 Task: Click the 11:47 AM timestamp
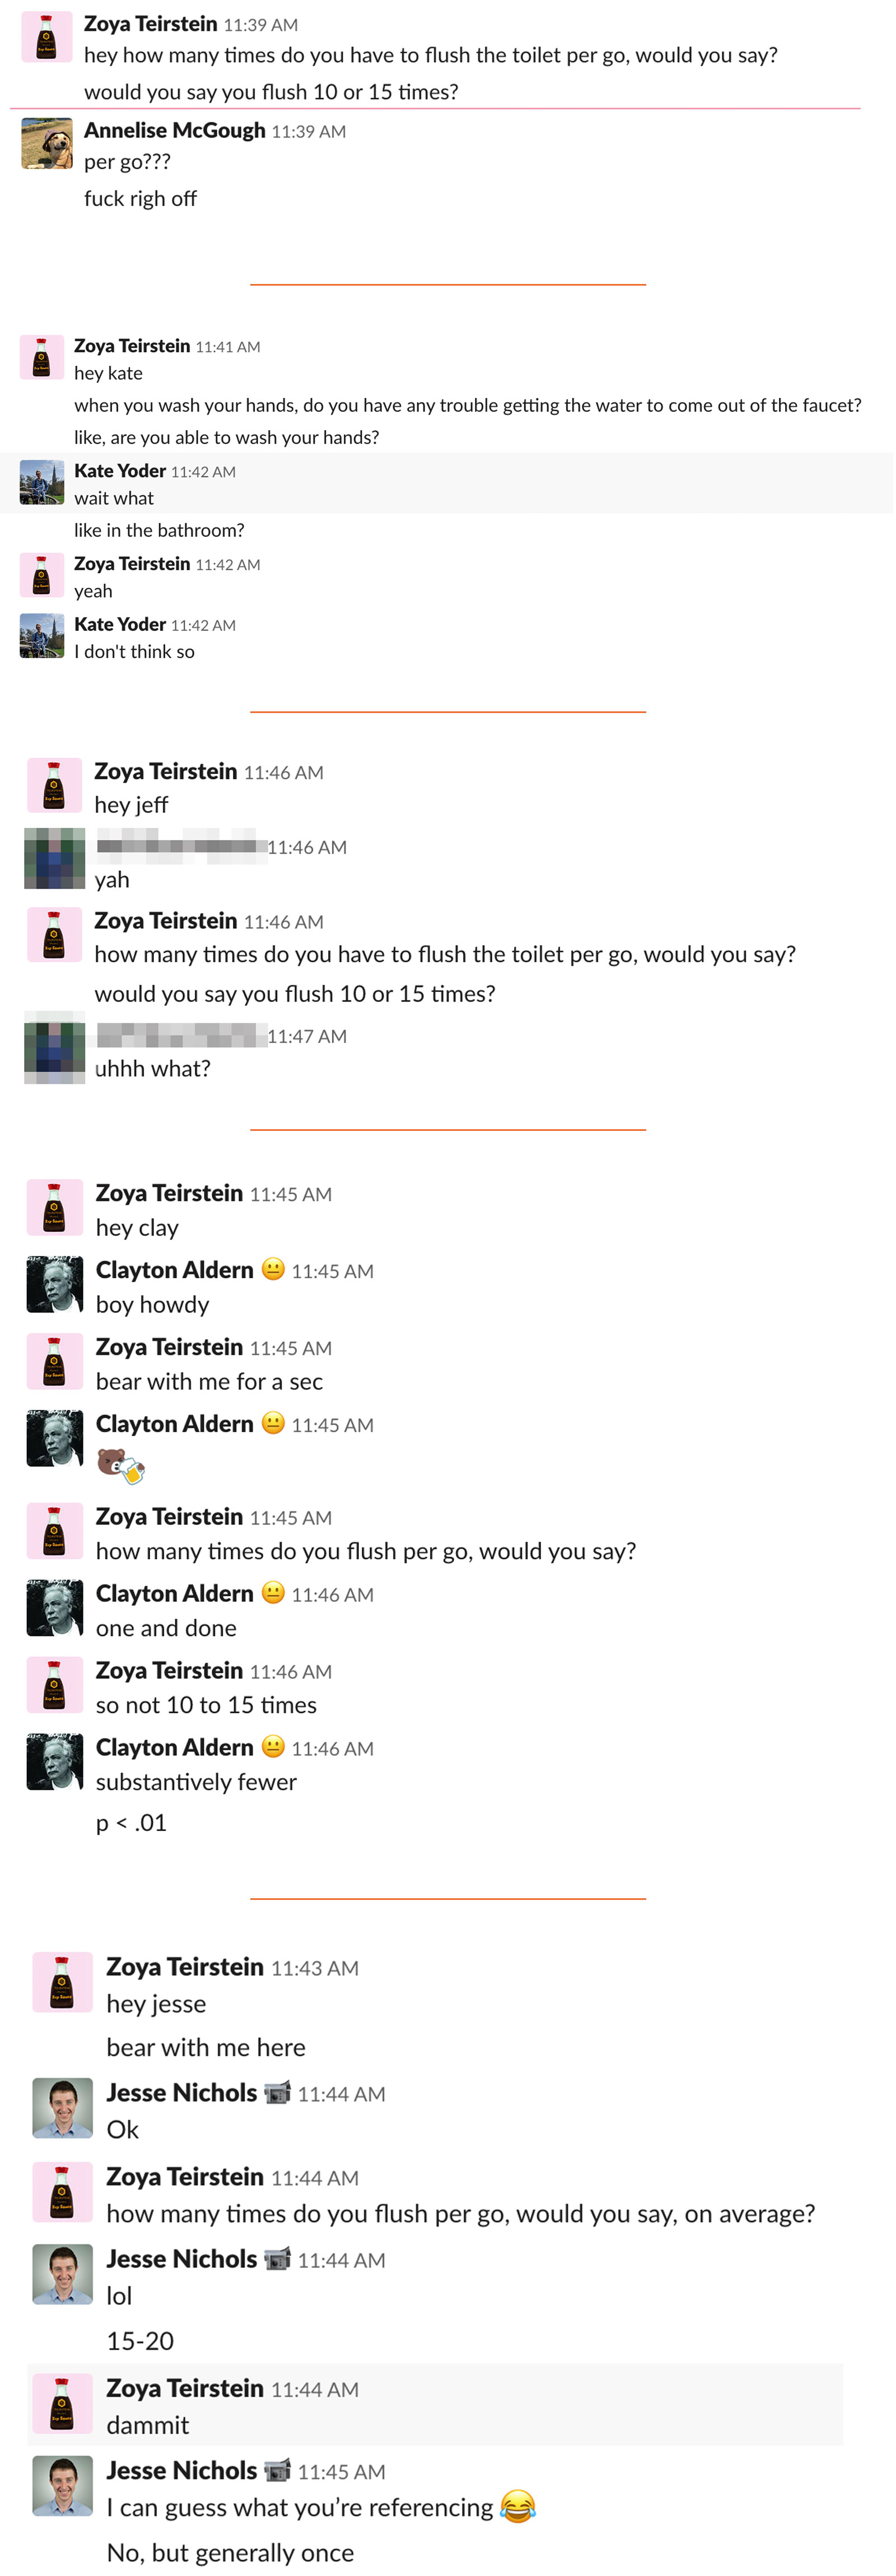(307, 1036)
